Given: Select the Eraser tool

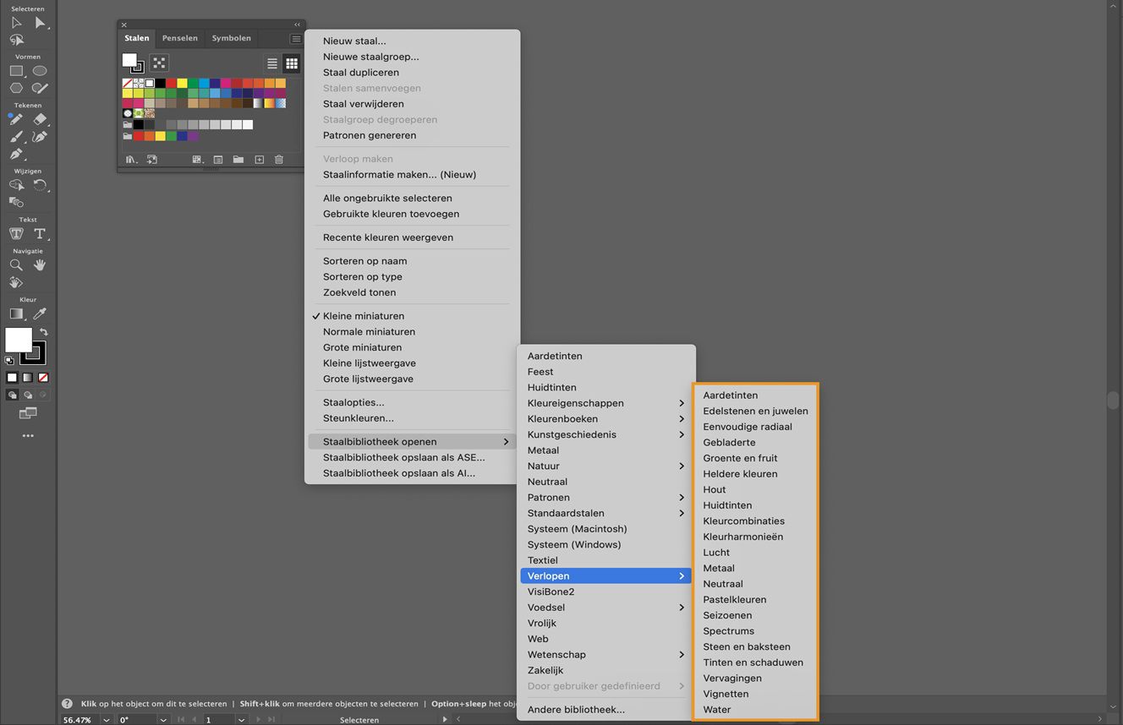Looking at the screenshot, I should [x=40, y=119].
